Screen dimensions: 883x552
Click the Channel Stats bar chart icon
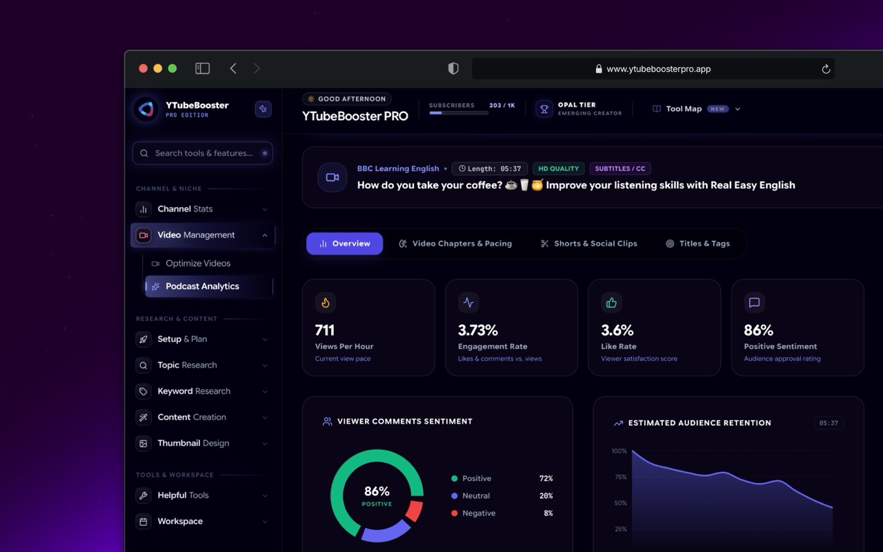[143, 209]
